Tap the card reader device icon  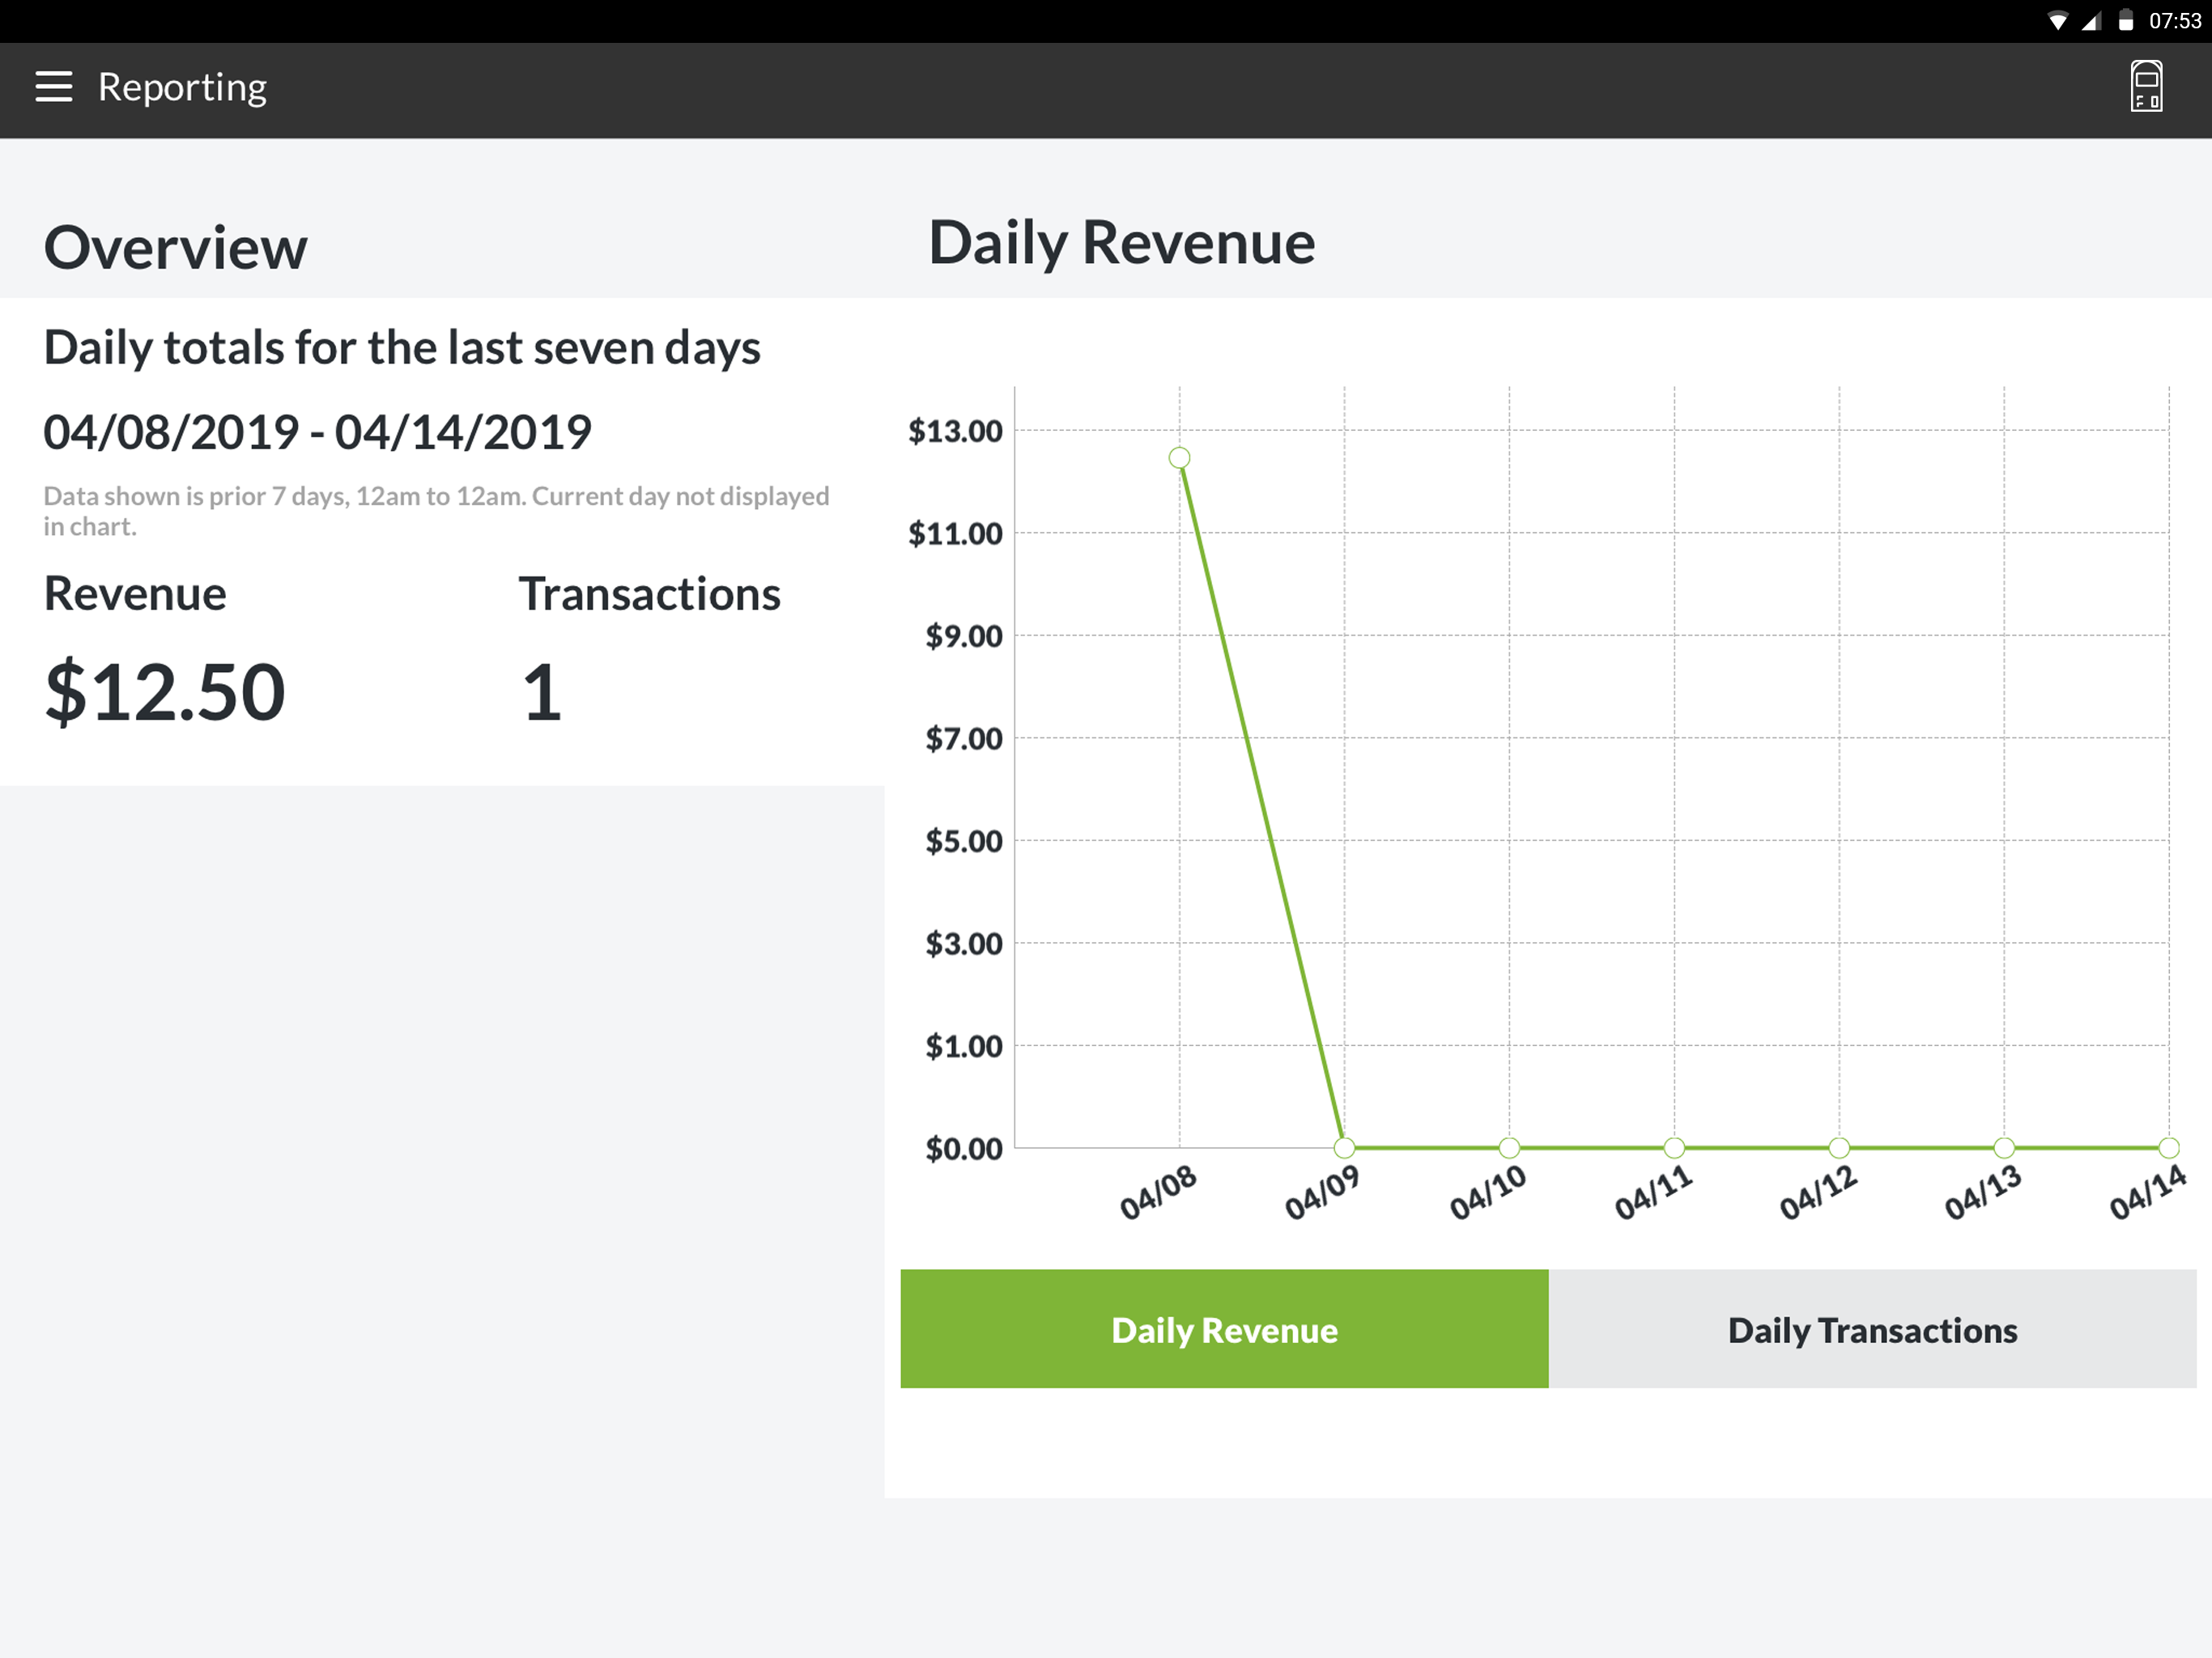tap(2146, 86)
